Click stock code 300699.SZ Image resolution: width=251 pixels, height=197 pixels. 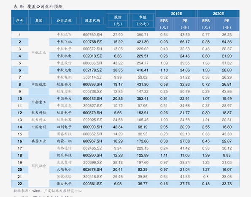(x=92, y=162)
